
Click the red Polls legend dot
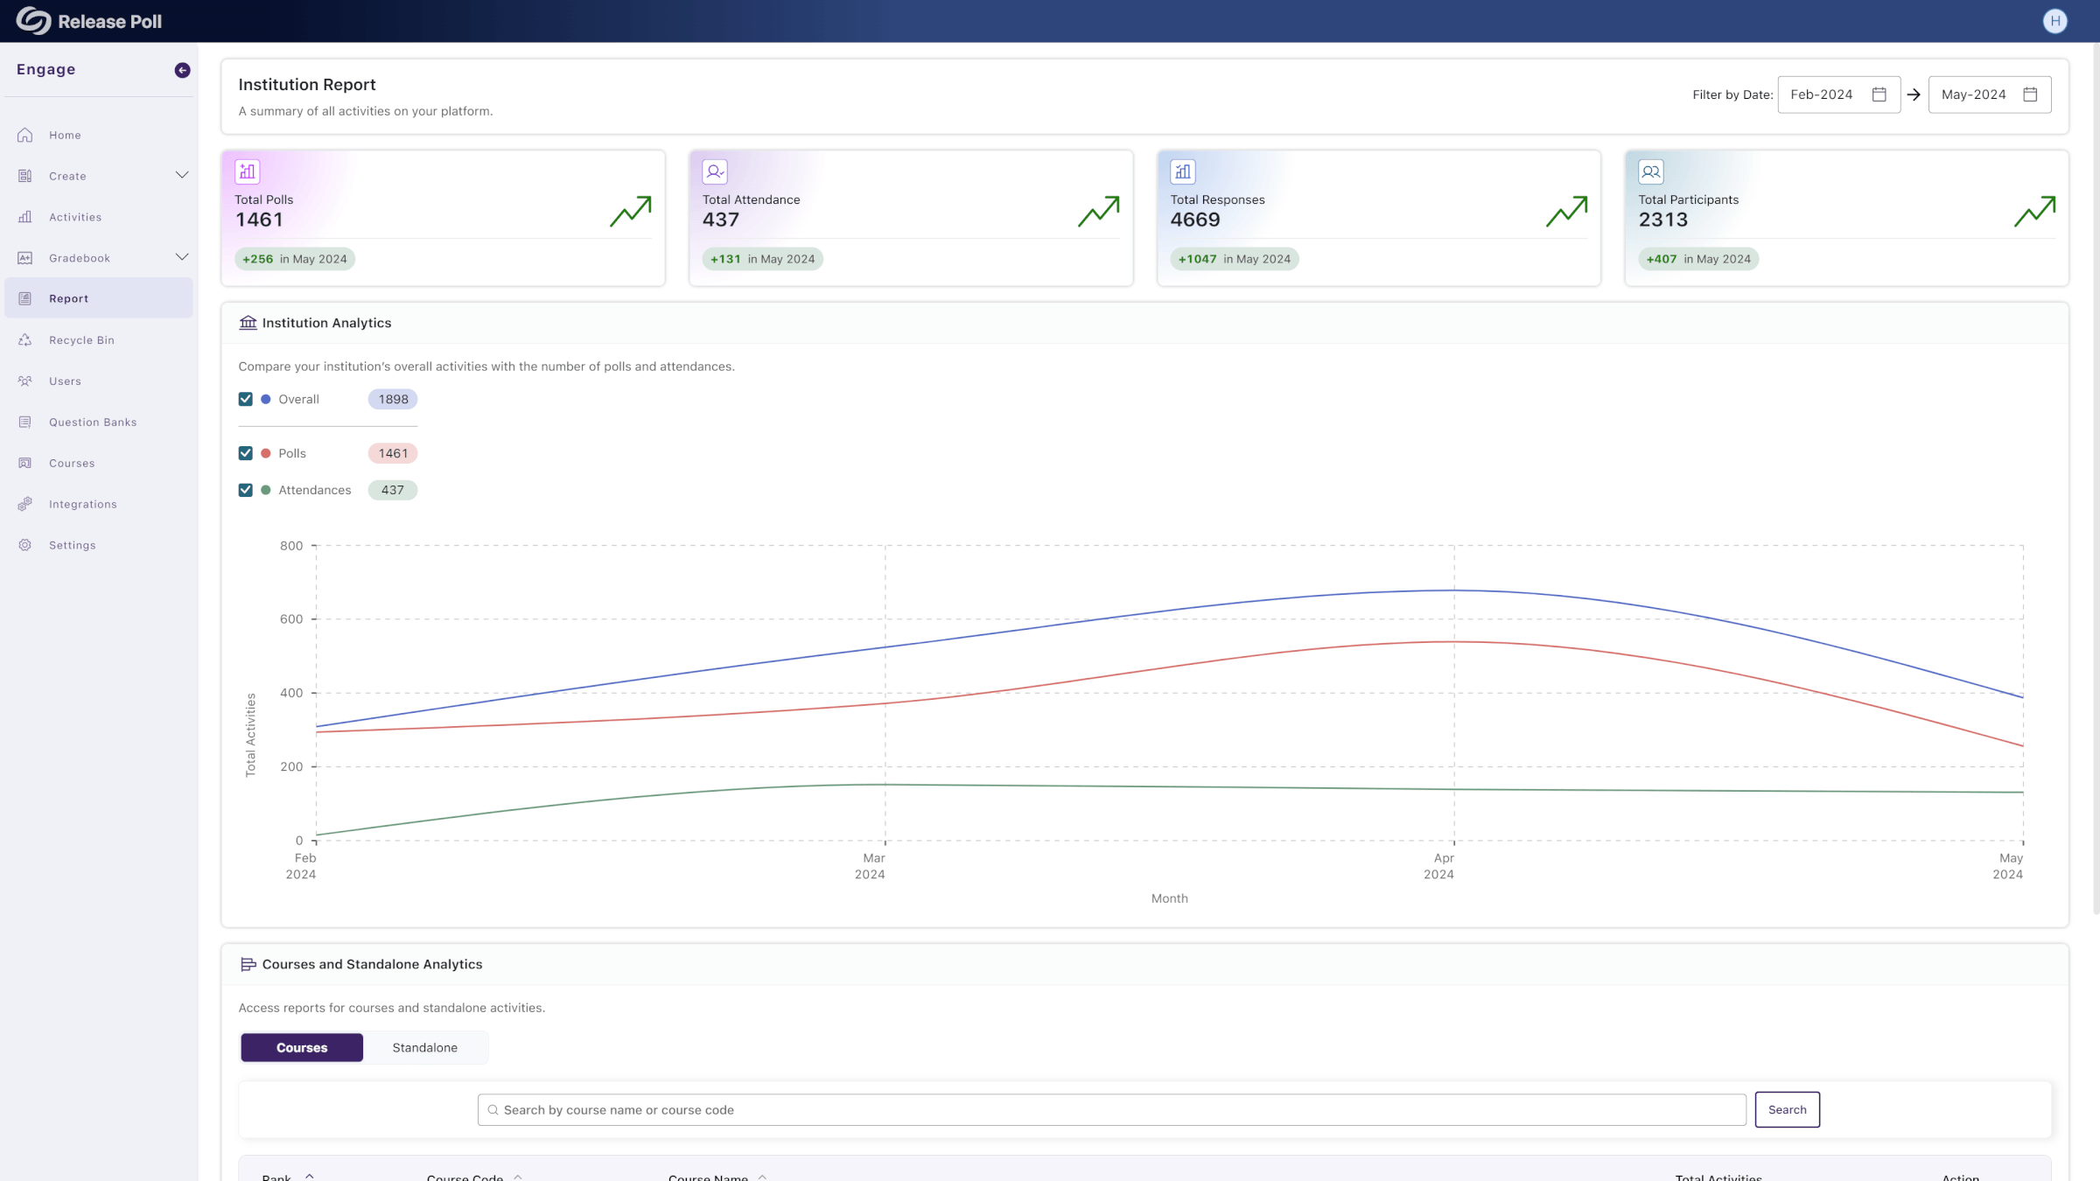coord(266,453)
